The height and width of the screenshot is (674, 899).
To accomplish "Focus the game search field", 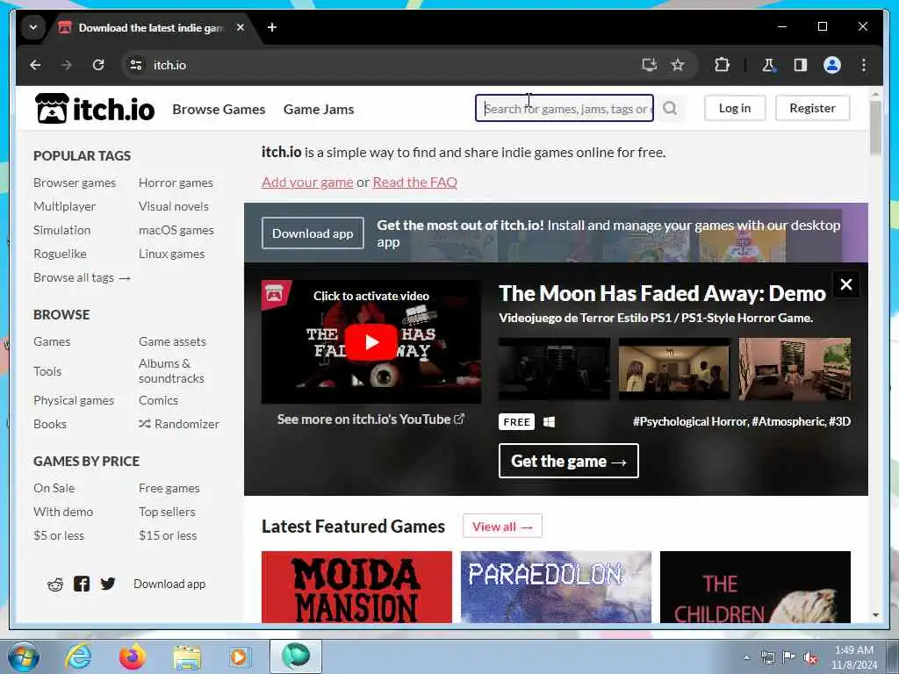I will pos(565,108).
